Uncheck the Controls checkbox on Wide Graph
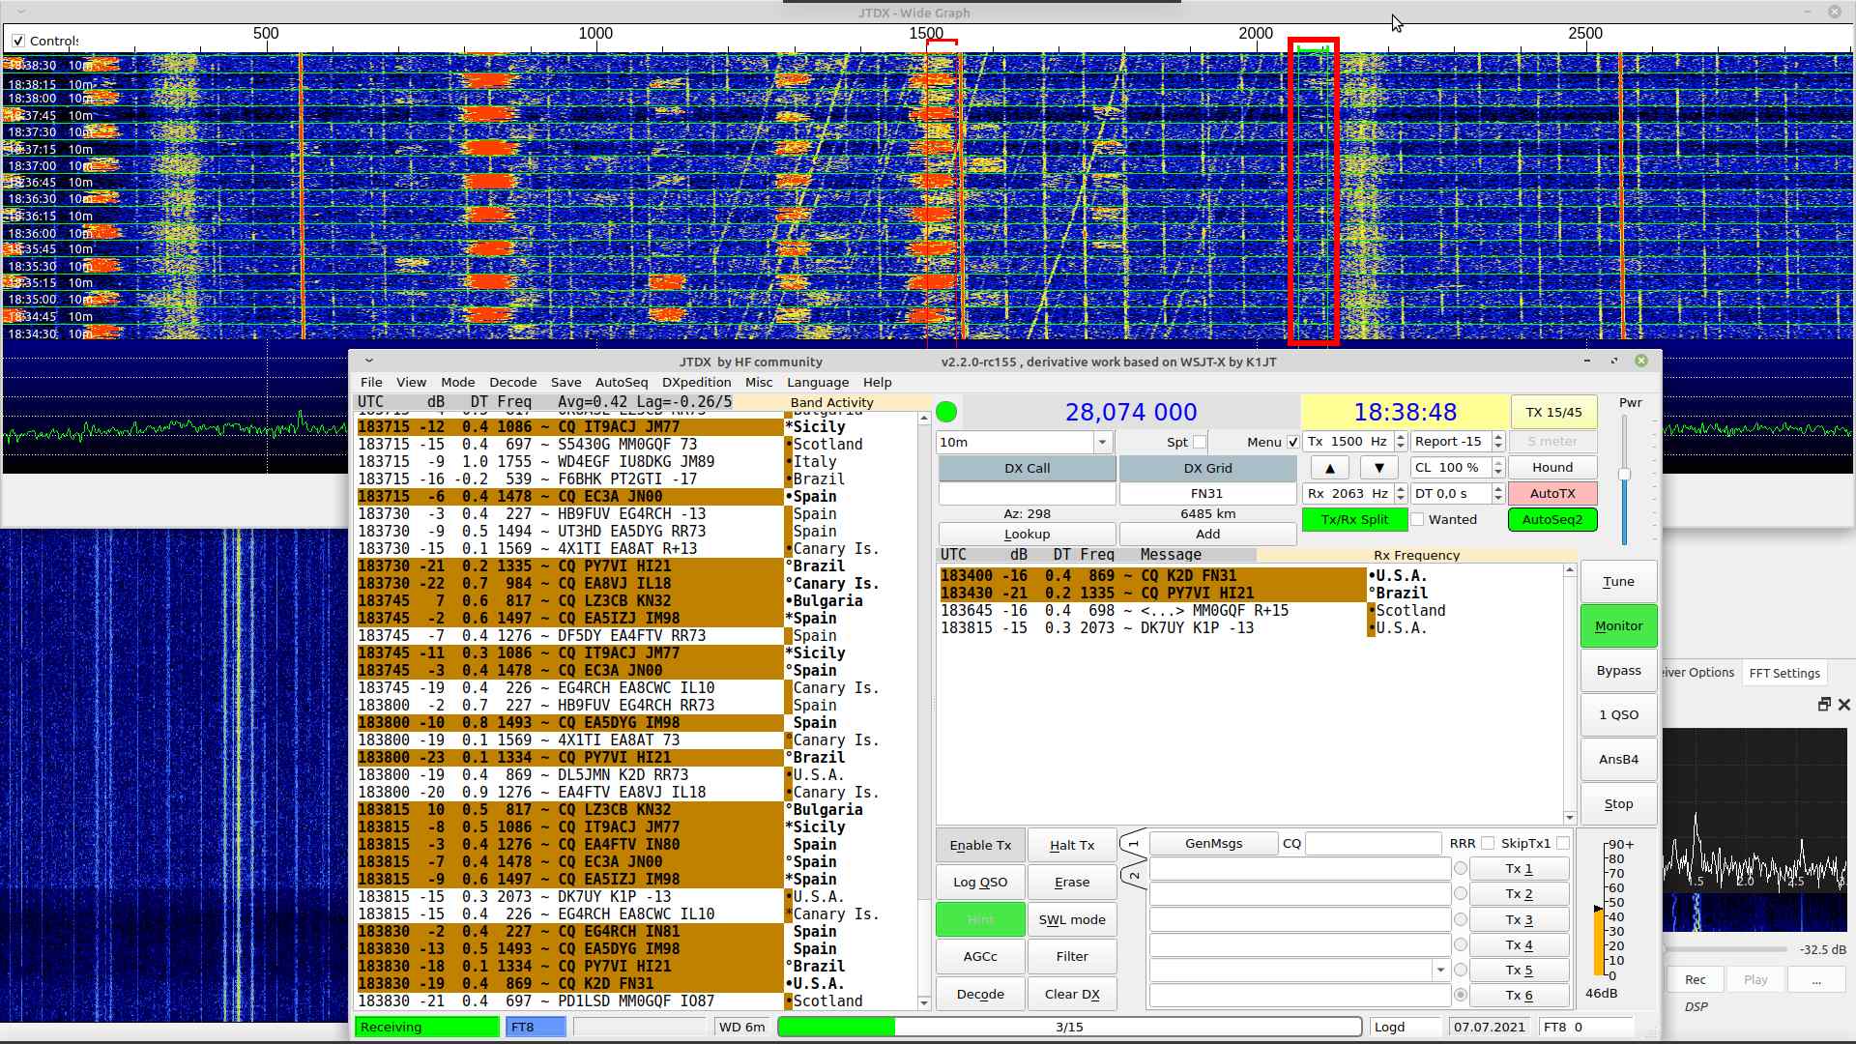This screenshot has height=1044, width=1856. (x=18, y=41)
